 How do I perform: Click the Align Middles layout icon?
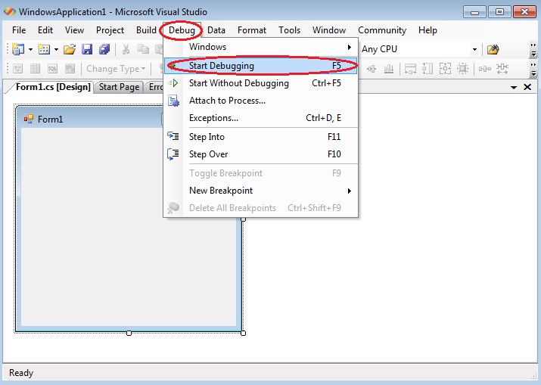coord(372,69)
